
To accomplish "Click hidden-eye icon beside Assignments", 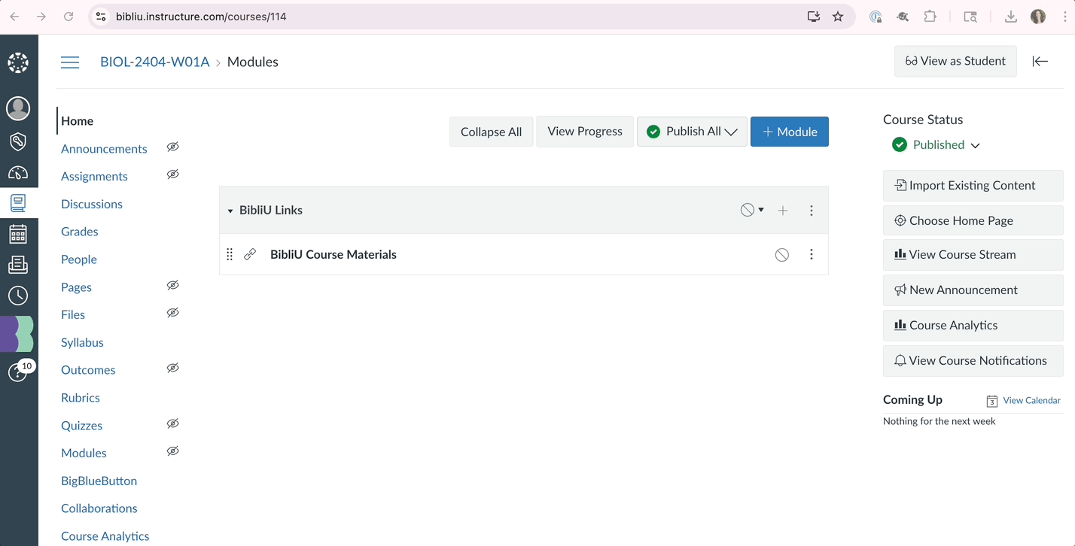I will click(x=173, y=174).
